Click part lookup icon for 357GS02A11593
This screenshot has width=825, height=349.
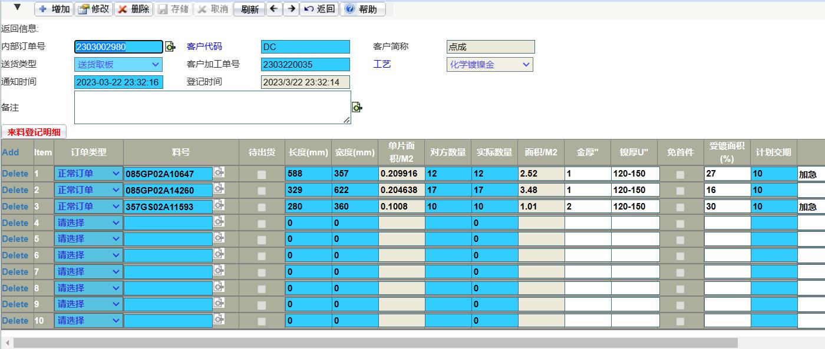pyautogui.click(x=219, y=205)
